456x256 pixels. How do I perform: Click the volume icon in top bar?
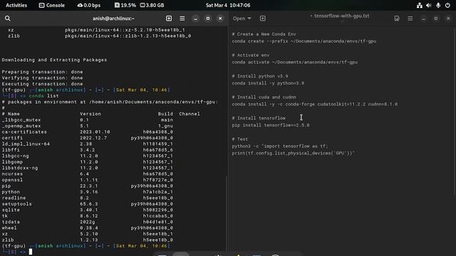tap(429, 5)
